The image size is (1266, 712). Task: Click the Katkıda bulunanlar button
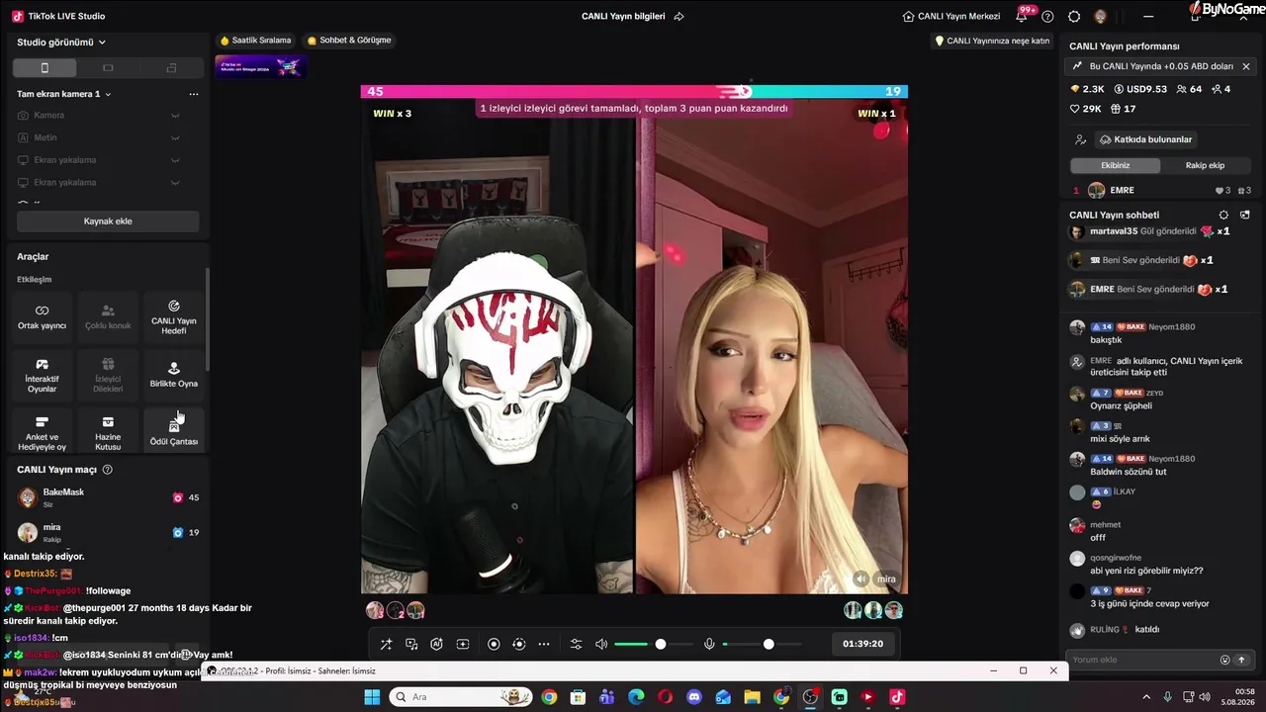tap(1145, 139)
